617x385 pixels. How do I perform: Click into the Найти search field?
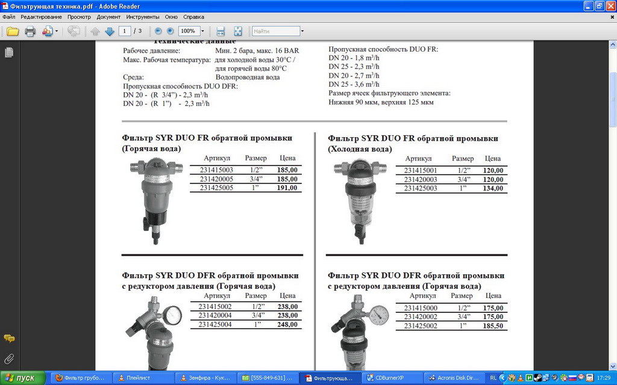pyautogui.click(x=275, y=31)
